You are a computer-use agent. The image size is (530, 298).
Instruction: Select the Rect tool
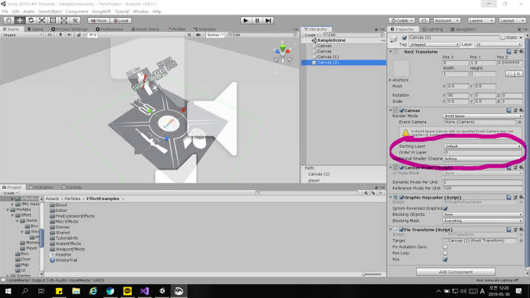(53, 21)
